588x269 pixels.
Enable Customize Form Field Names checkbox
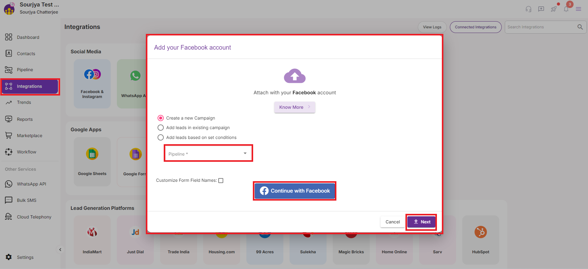coord(221,181)
